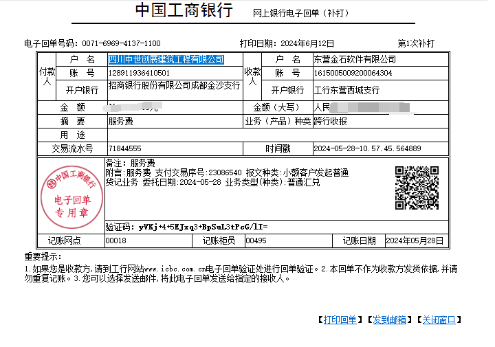This screenshot has height=347, width=495.
Task: Click payee account 1615005009200064304
Action: (x=353, y=73)
